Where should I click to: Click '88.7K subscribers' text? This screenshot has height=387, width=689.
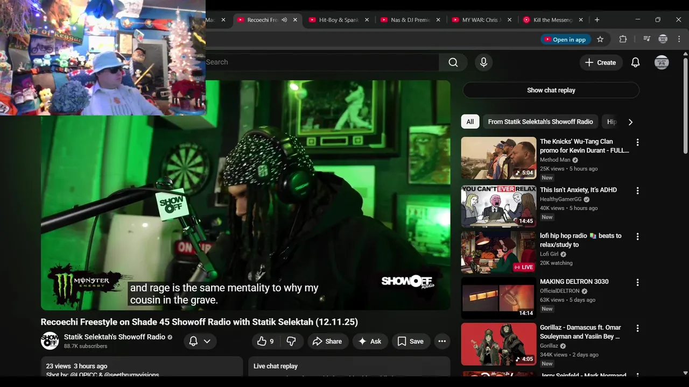pos(86,346)
